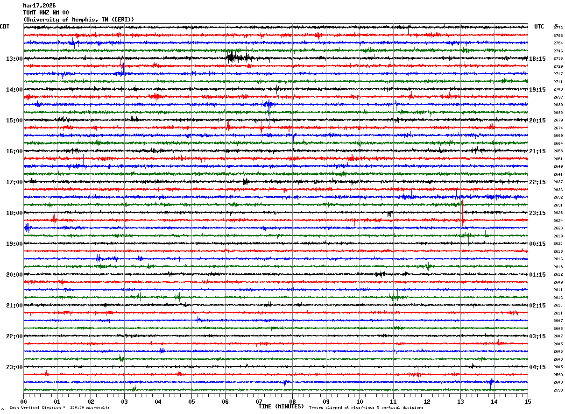Click the DC offset value 2703
The height and width of the screenshot is (414, 565).
click(558, 90)
